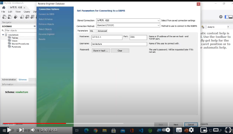Click the Connection Options wizard step
233x134 pixels.
(x=49, y=9)
